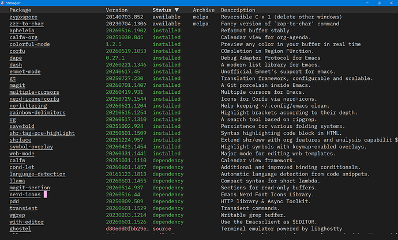Open the dash package link
This screenshot has width=398, height=240.
pos(16,65)
